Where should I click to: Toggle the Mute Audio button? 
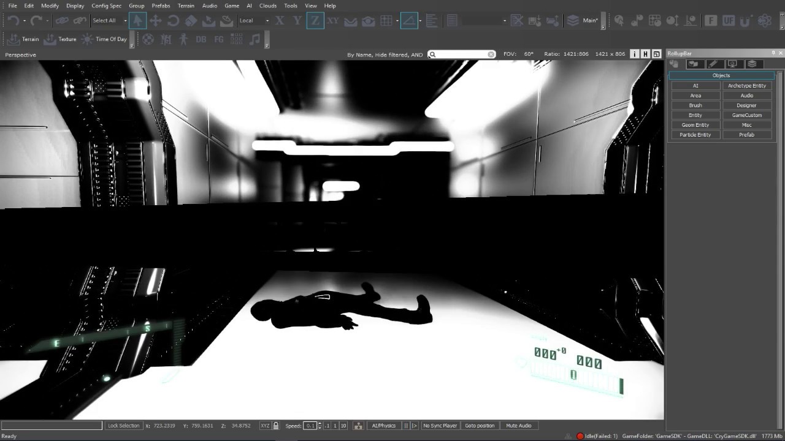click(x=519, y=426)
